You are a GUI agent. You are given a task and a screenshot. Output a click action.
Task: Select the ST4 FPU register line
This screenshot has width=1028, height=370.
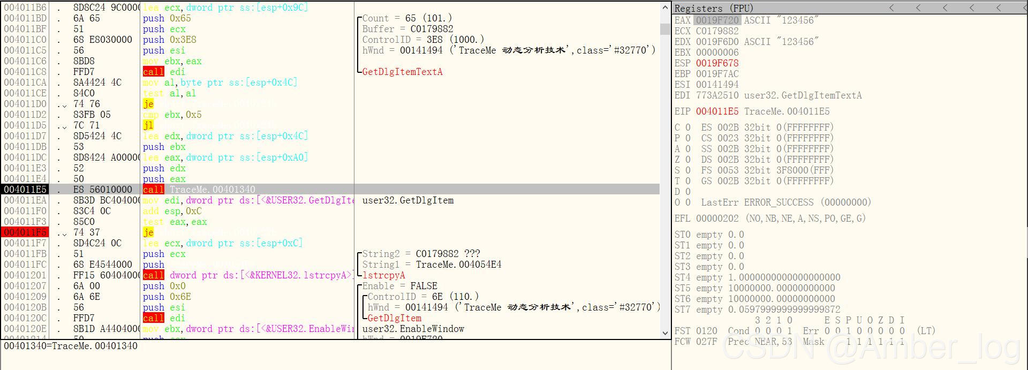pyautogui.click(x=757, y=277)
